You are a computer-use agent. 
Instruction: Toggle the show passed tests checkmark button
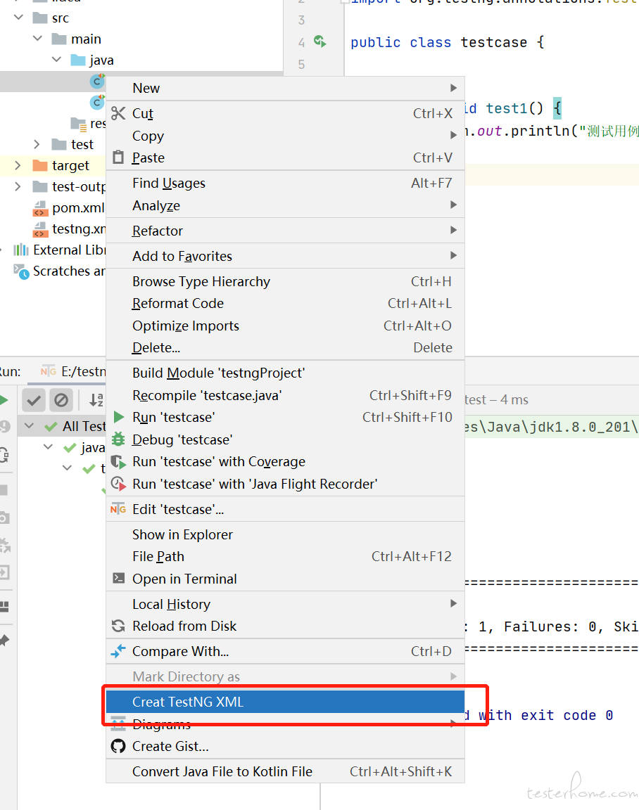(x=34, y=400)
